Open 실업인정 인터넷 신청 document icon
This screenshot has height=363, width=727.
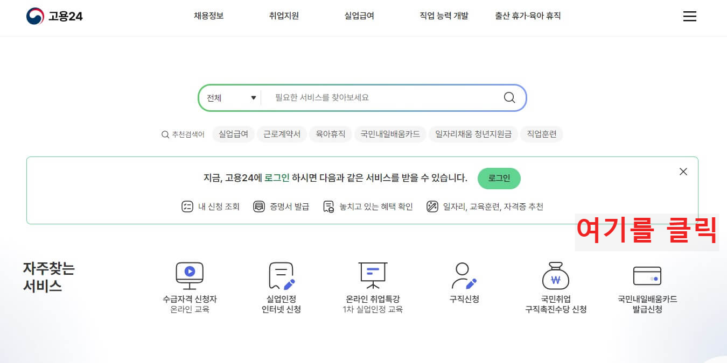point(282,275)
